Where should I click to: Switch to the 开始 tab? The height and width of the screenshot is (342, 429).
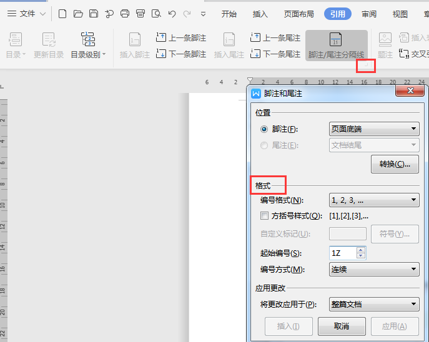point(229,14)
